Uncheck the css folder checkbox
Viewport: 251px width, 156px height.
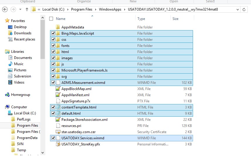[53, 40]
